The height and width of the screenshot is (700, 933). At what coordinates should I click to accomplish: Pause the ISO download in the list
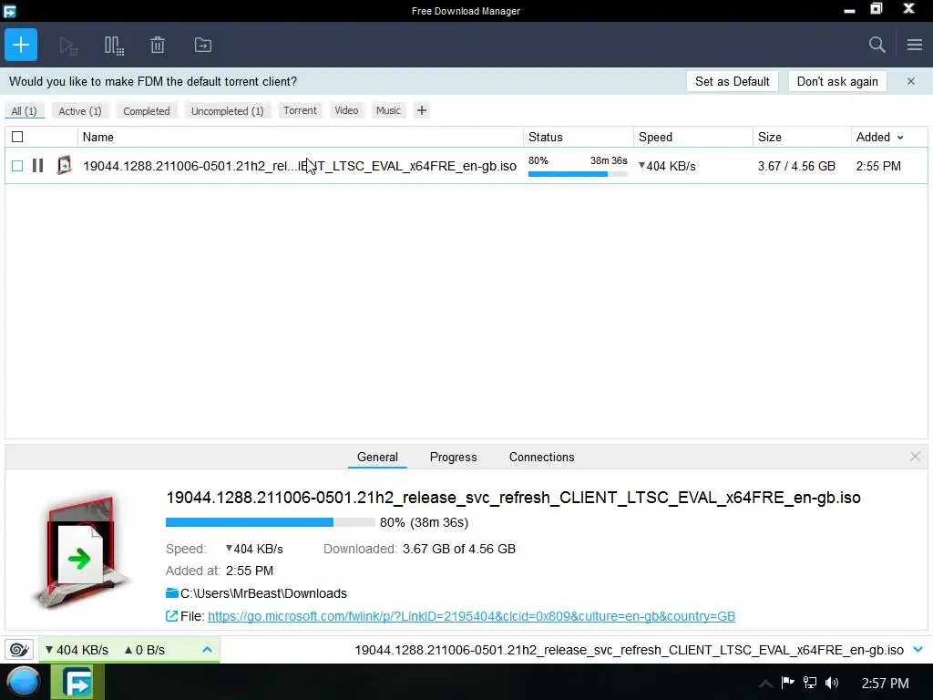[37, 166]
